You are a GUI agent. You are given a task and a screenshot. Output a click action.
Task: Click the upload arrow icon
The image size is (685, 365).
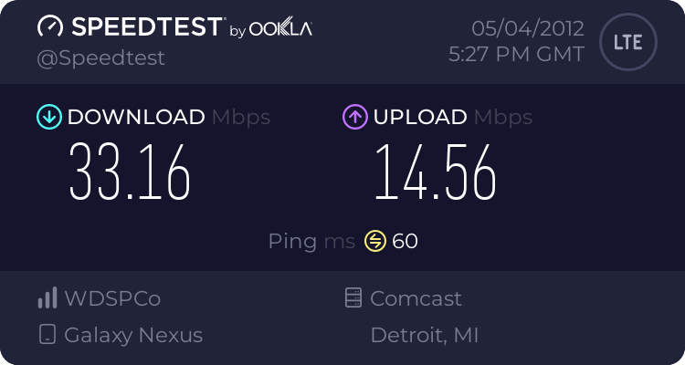pyautogui.click(x=354, y=117)
